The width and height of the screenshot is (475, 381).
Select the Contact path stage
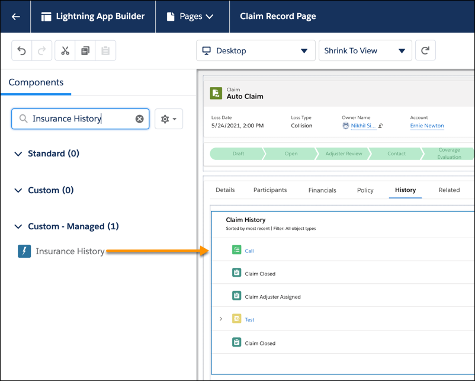pyautogui.click(x=396, y=153)
